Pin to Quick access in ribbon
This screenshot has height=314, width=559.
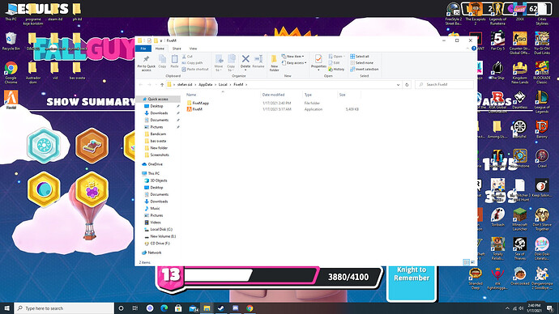pos(146,63)
